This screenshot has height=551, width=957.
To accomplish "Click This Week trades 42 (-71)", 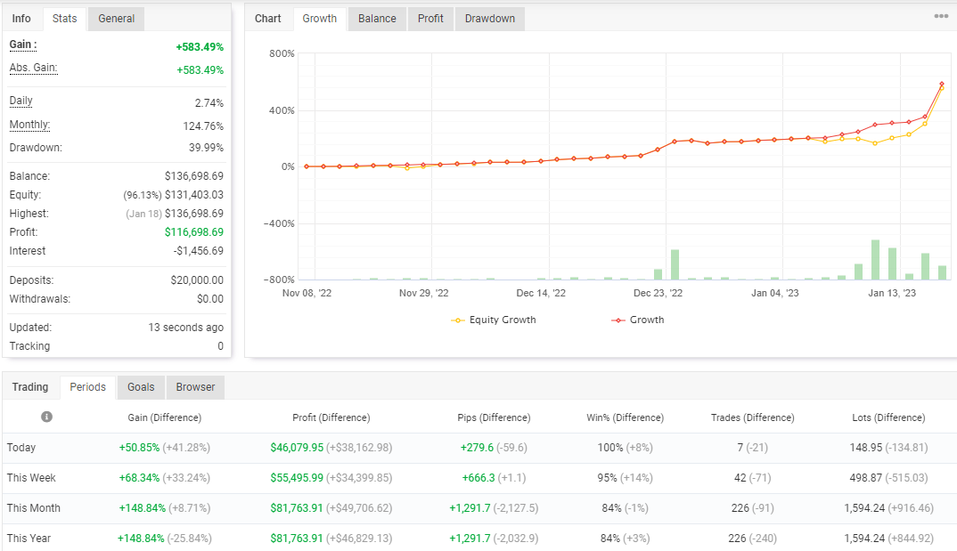I will [x=753, y=478].
